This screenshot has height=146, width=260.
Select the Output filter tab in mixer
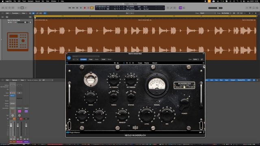(233, 80)
